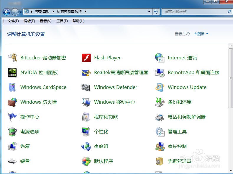Open the address bar history dropdown

[x=149, y=12]
